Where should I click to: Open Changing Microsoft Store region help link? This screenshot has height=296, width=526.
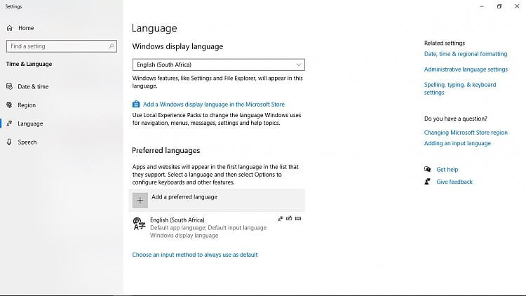point(466,133)
